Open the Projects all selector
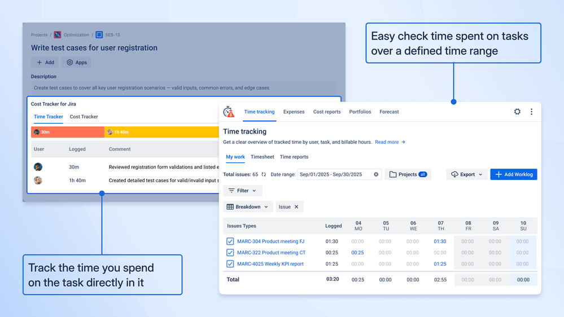564x317 pixels. (x=408, y=174)
